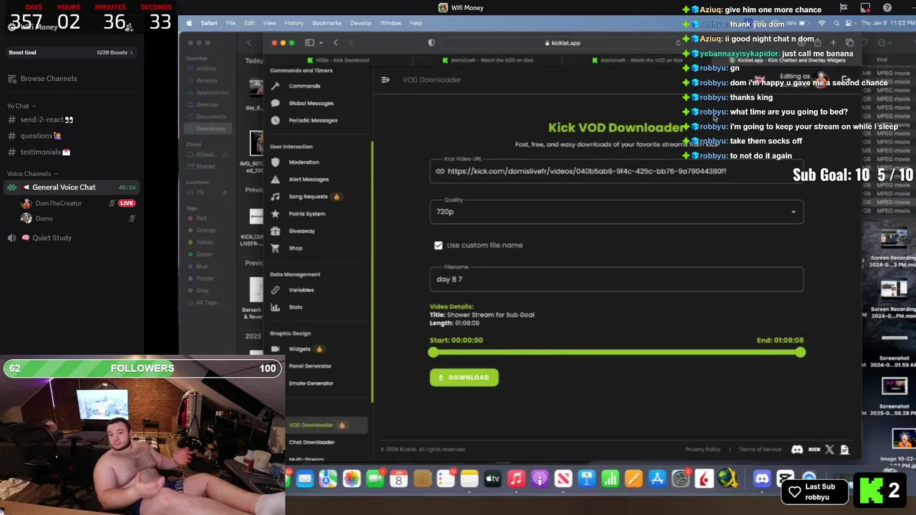Open Safari sidebar toggle dropdown arrow
The height and width of the screenshot is (515, 916).
click(321, 43)
